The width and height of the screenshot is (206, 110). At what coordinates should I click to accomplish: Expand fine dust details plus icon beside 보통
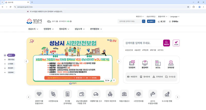71,21
